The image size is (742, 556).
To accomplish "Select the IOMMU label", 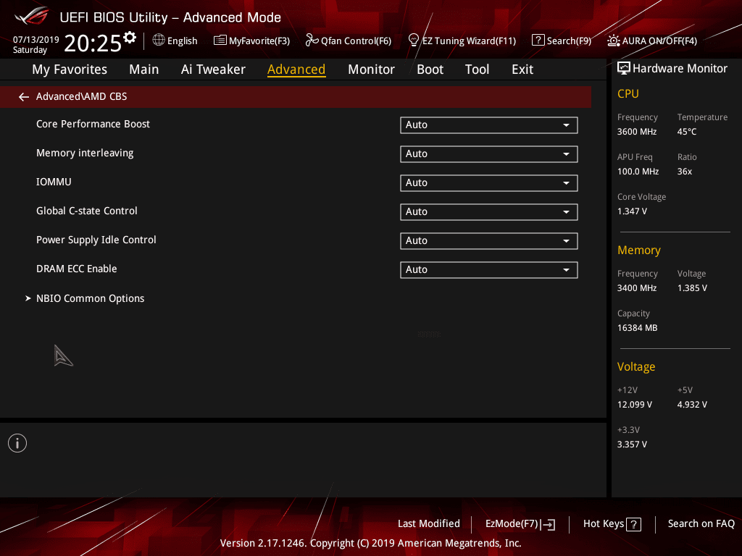I will pos(54,182).
